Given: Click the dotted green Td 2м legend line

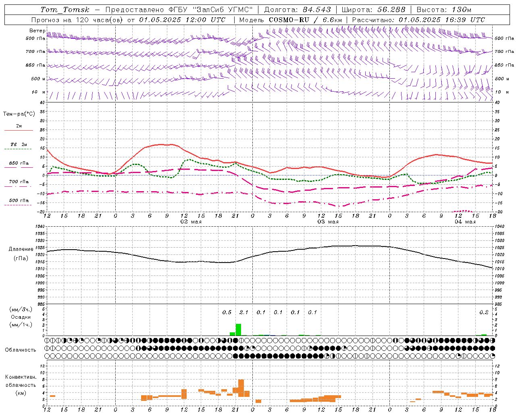Looking at the screenshot, I should tap(18, 149).
